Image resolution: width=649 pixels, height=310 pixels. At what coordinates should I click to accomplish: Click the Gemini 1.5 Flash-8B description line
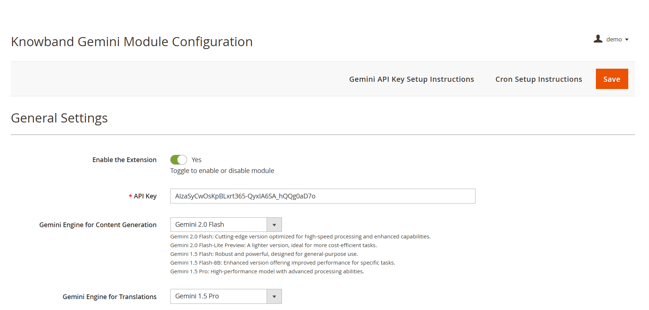(283, 263)
